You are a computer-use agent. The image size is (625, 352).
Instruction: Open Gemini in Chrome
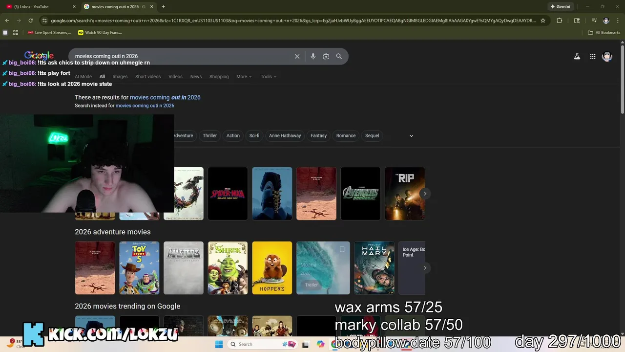pos(560,7)
